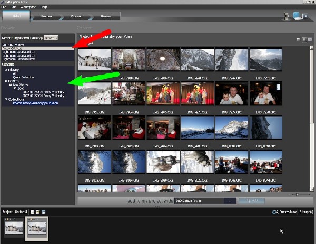The width and height of the screenshot is (316, 244).
Task: Switch to the Prepare tab
Action: pos(46,16)
